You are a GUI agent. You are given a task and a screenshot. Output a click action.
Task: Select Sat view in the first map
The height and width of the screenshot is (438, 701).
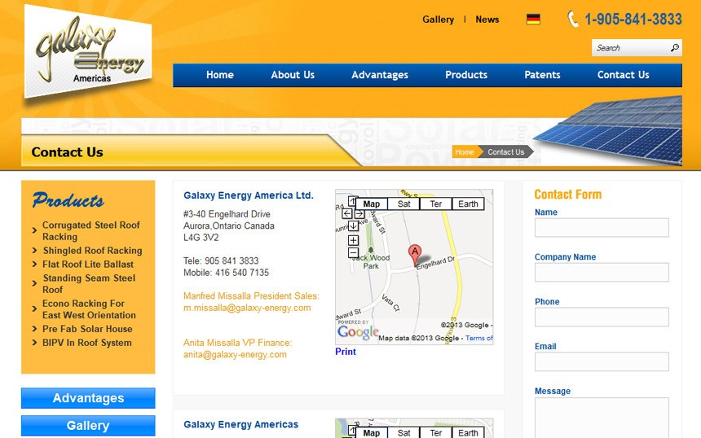[x=403, y=204]
